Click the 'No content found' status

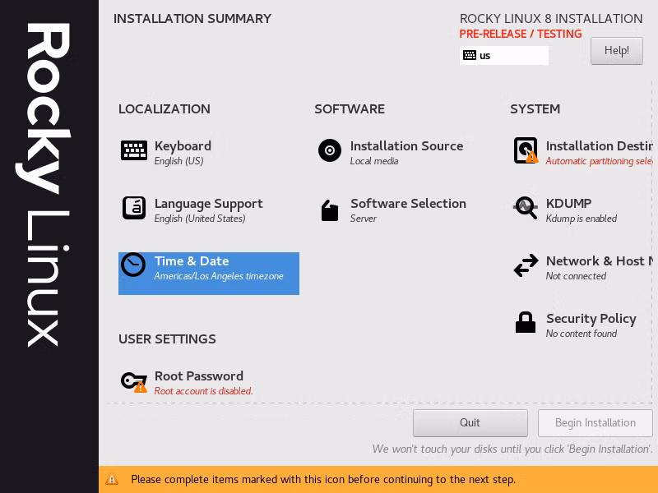[582, 334]
